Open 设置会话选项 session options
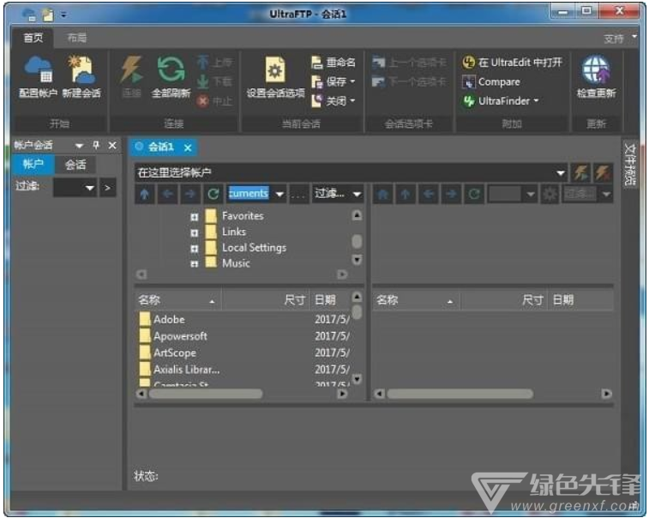 276,77
